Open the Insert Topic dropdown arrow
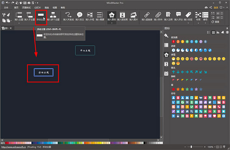This screenshot has height=150, width=230. click(x=19, y=23)
